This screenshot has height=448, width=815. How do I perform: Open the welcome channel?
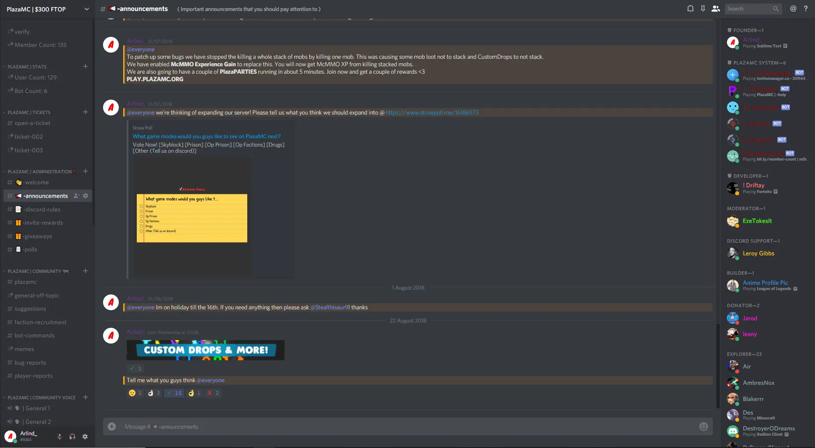tap(47, 183)
